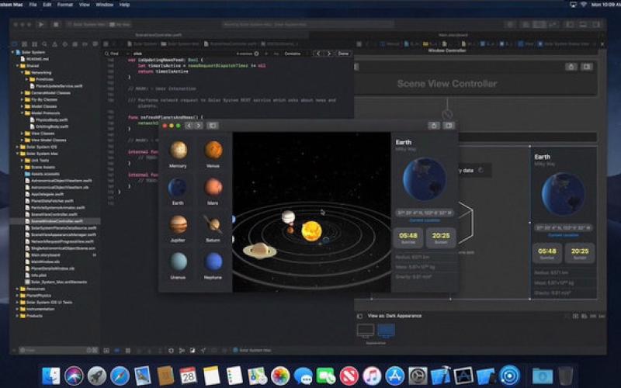Click the share icon in planet window

(x=434, y=125)
